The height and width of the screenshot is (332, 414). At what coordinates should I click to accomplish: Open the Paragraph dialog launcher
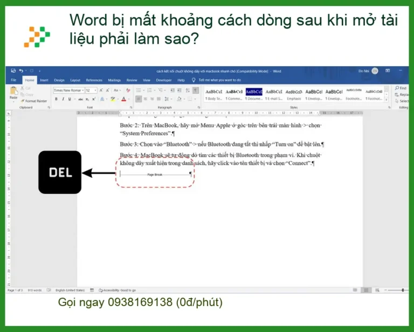(x=199, y=107)
